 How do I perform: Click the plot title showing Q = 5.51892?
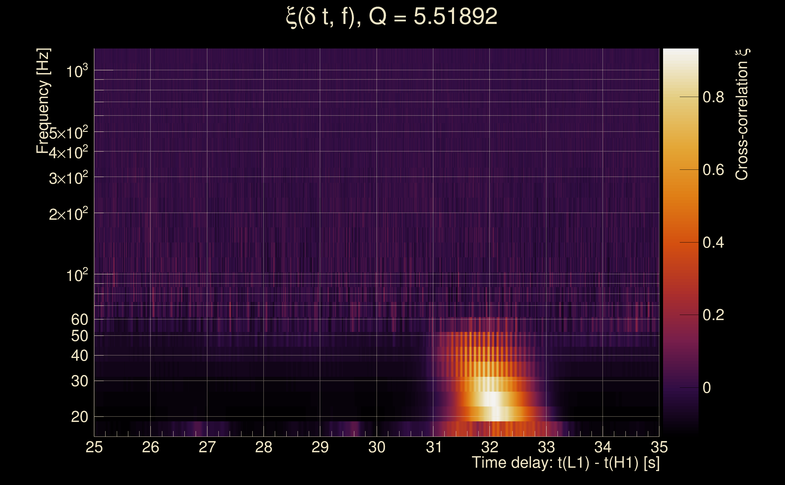pyautogui.click(x=392, y=17)
